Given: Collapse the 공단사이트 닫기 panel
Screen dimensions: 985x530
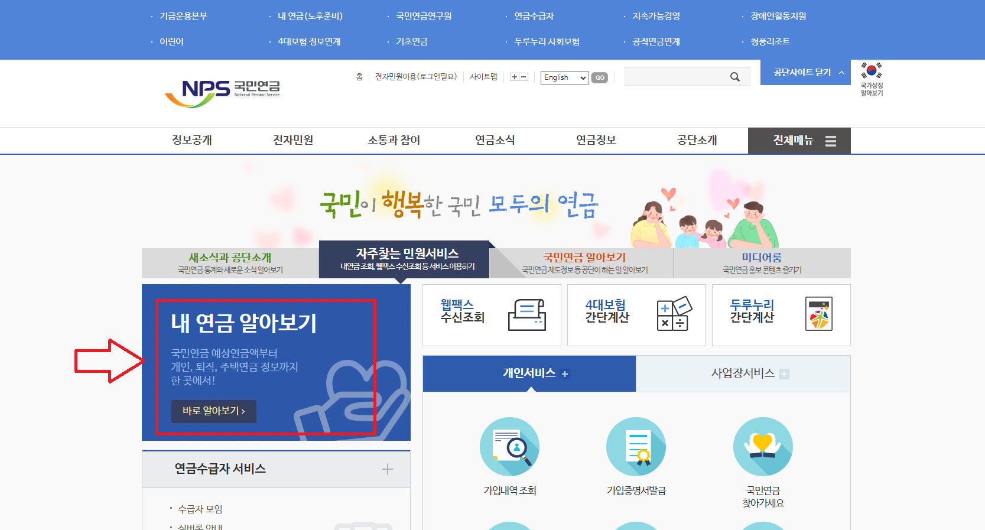Looking at the screenshot, I should [805, 72].
